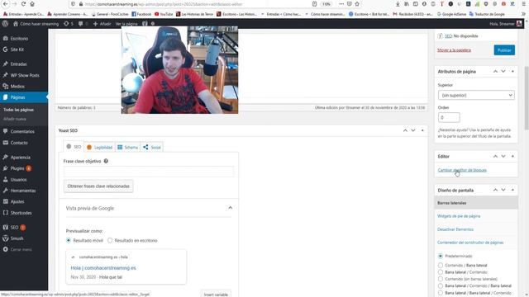Screen dimensions: 529x297
Task: Click help icon beside Frase clave objetivo
Action: coord(106,161)
